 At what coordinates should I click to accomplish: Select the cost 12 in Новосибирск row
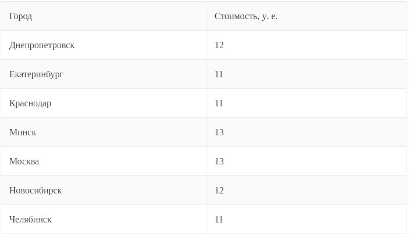coord(219,191)
